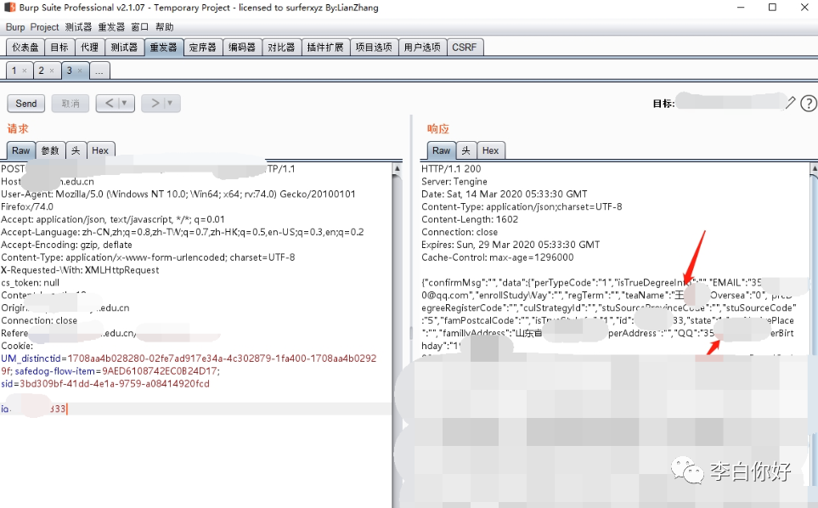Click the Burp Suite logo in title bar
The image size is (818, 508).
[x=10, y=8]
